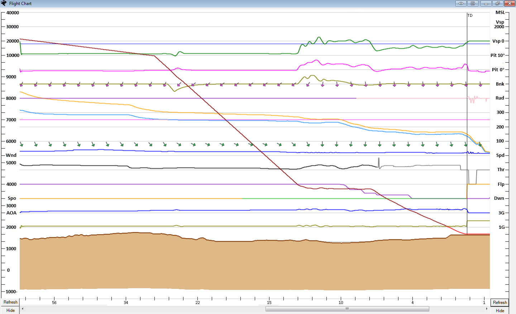Close the Flight Chart window
The image size is (516, 314).
coord(510,4)
